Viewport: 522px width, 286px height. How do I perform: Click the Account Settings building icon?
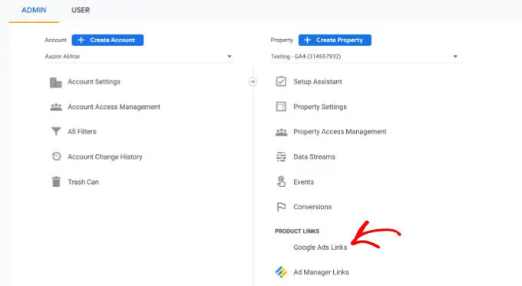[x=56, y=82]
